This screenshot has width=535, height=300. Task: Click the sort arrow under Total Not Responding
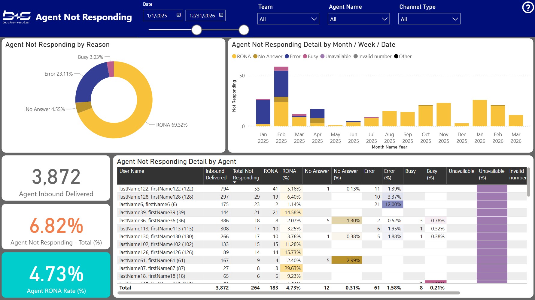click(235, 182)
